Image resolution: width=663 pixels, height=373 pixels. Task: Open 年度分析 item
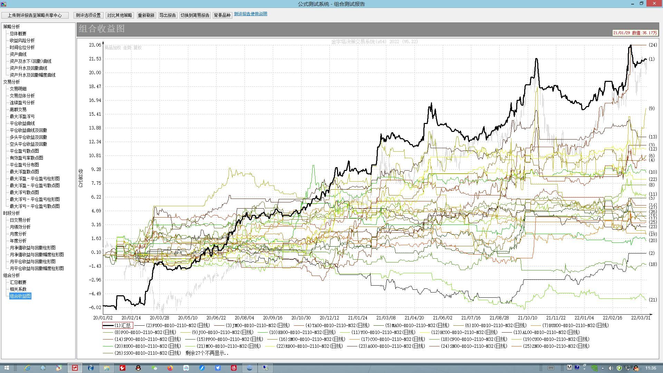point(18,241)
